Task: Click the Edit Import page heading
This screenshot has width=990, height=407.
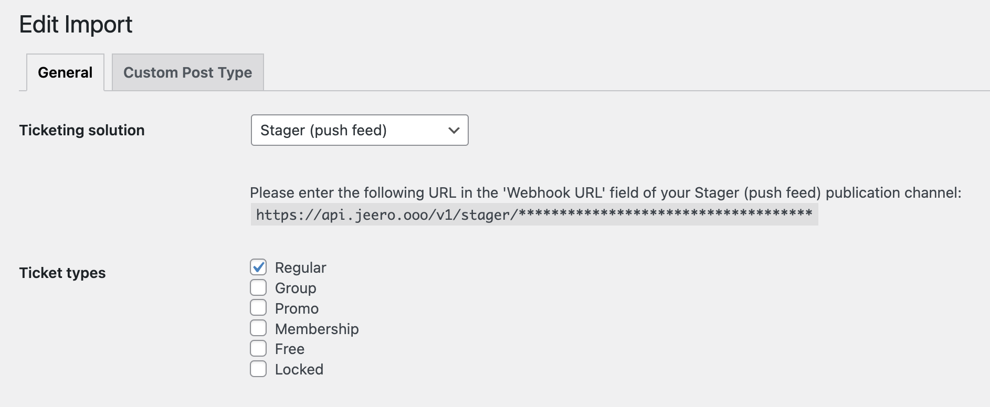Action: pos(76,24)
